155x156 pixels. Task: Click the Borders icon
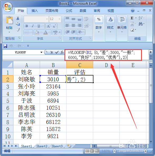(27, 32)
